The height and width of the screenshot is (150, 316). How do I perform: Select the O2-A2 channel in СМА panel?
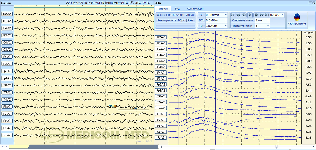tap(161, 37)
